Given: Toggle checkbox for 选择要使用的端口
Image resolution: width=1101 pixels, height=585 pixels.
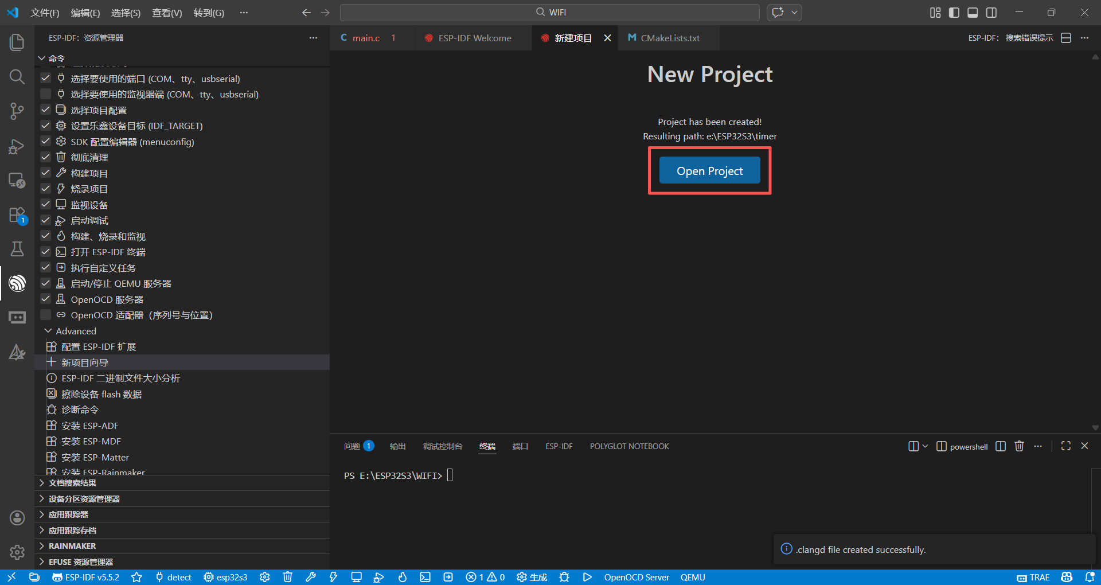Looking at the screenshot, I should pos(46,78).
